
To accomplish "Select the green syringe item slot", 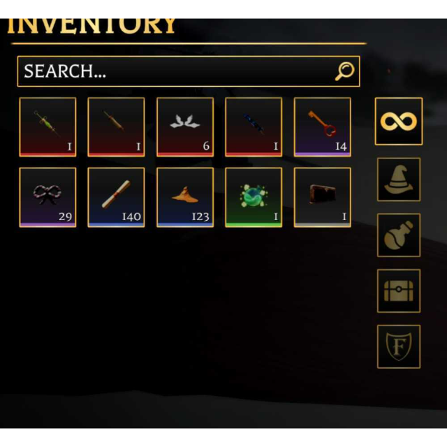I will click(x=47, y=127).
